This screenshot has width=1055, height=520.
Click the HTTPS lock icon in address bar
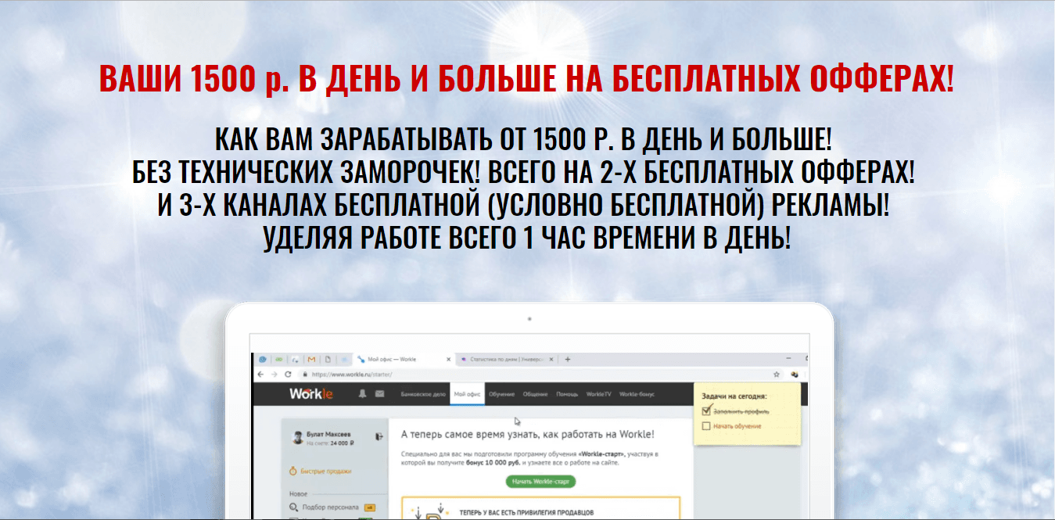pos(305,372)
